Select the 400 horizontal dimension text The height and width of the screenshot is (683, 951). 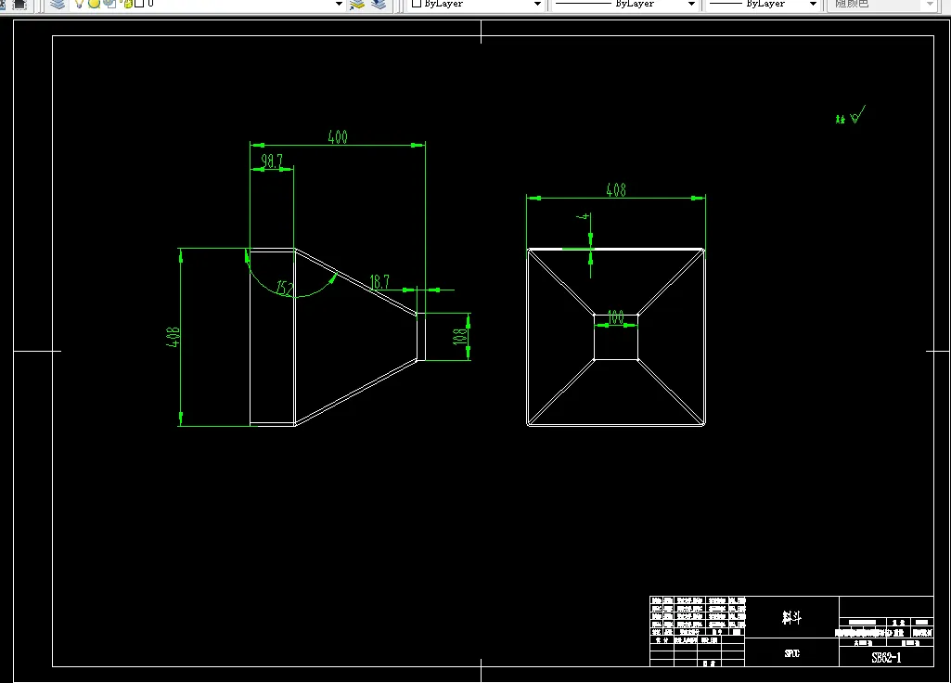[x=338, y=137]
